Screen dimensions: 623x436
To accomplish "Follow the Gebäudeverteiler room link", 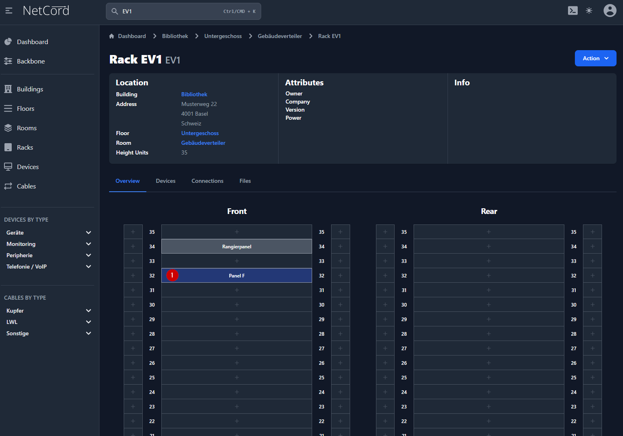I will 203,143.
